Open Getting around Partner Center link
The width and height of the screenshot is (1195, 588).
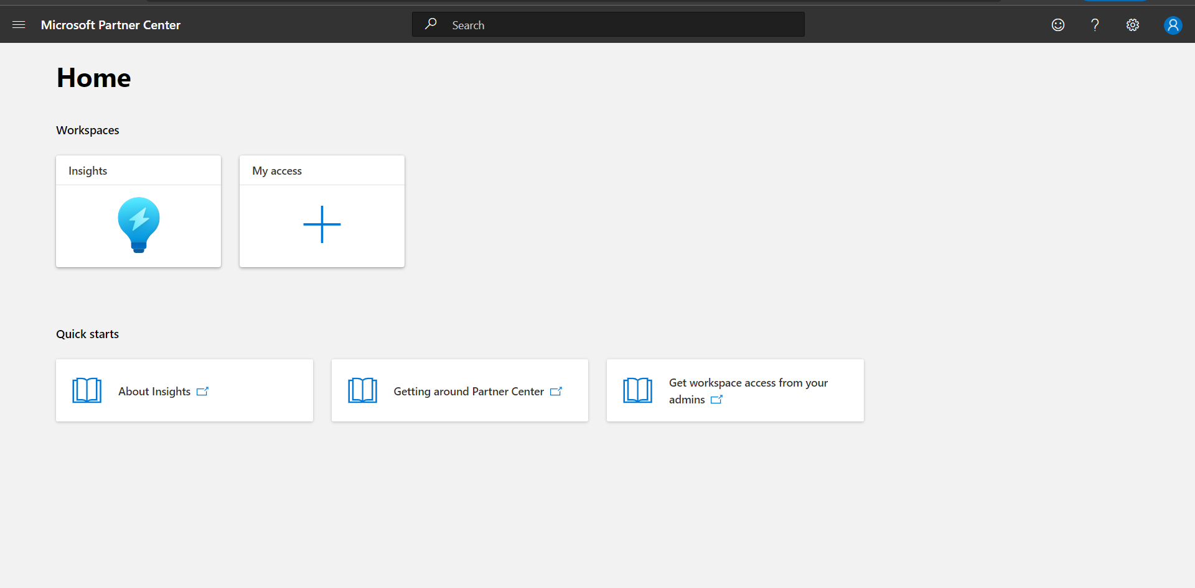click(469, 392)
